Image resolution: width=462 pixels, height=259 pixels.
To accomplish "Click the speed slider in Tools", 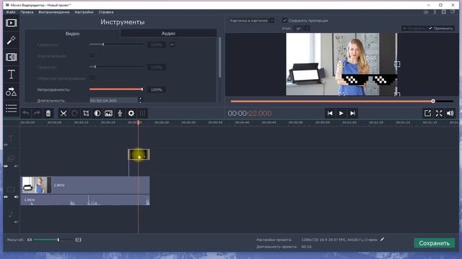I will (116, 67).
